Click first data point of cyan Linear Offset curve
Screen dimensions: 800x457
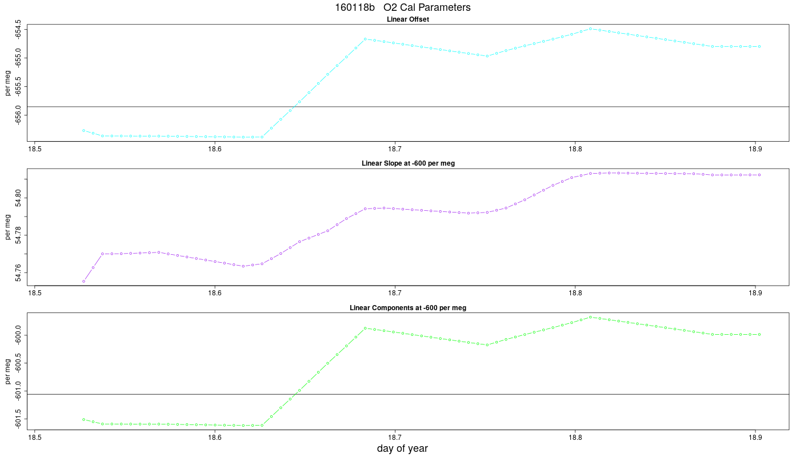83,131
